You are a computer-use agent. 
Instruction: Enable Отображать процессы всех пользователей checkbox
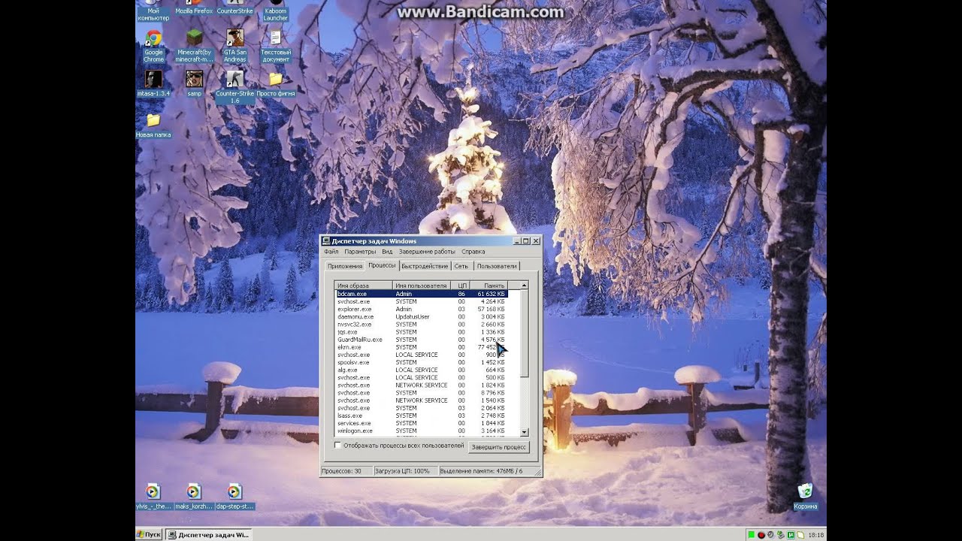click(337, 446)
